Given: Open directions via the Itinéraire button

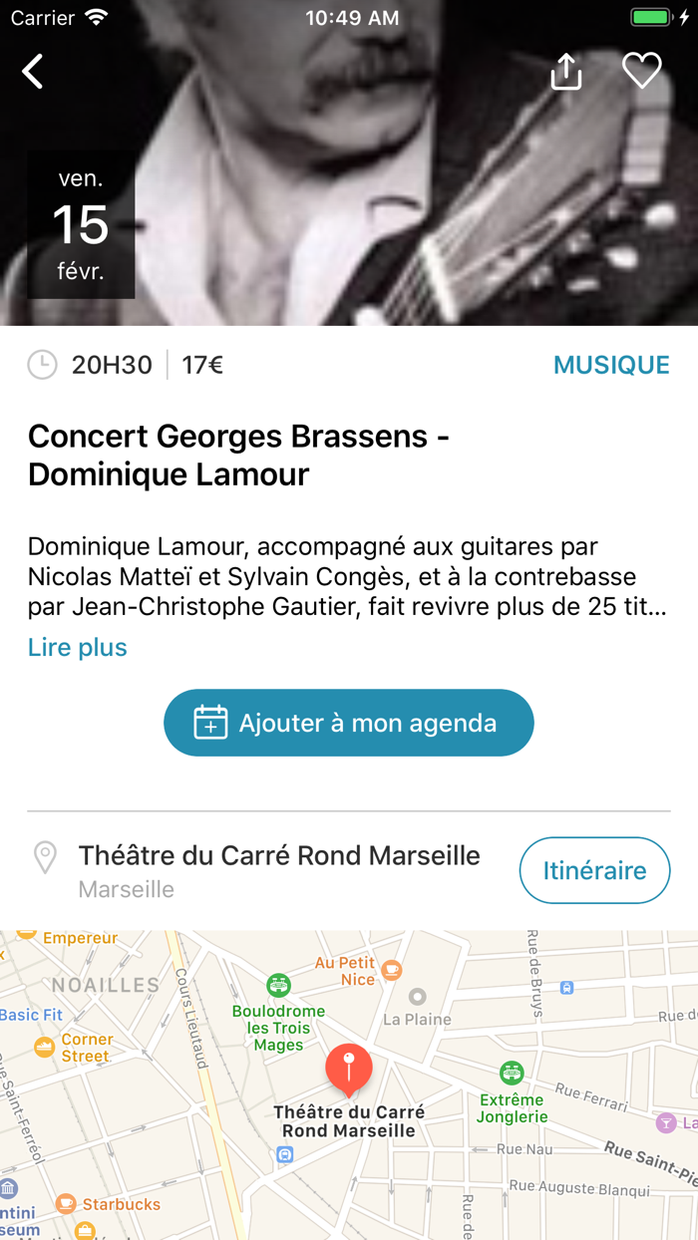Looking at the screenshot, I should pos(594,869).
